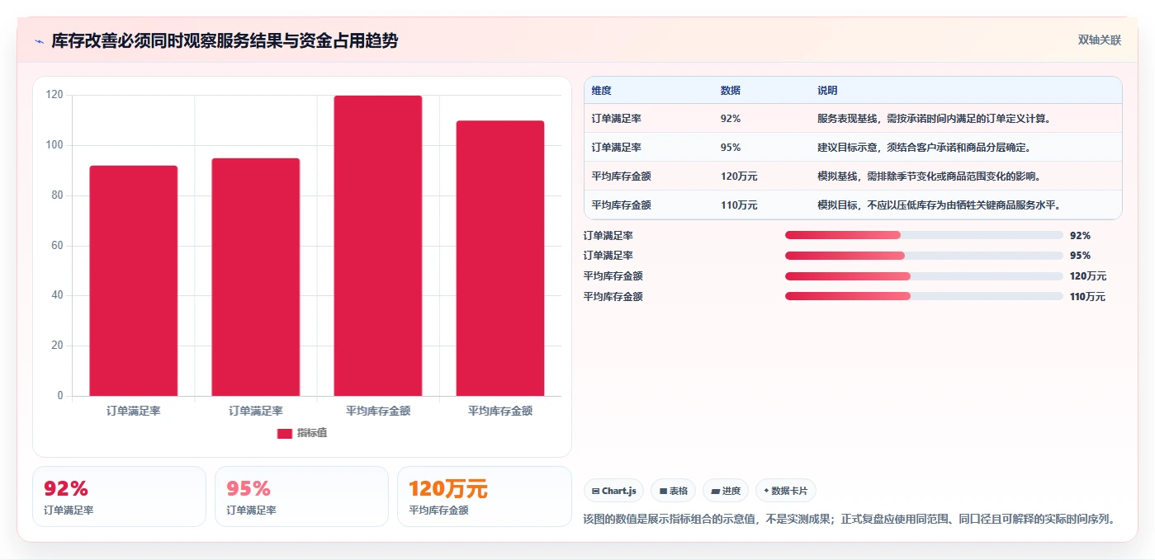Click the footnote starting 该图的数值是展示指标组合
The image size is (1155, 560).
tap(852, 520)
